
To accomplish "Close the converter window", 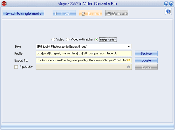I will click(x=171, y=4).
